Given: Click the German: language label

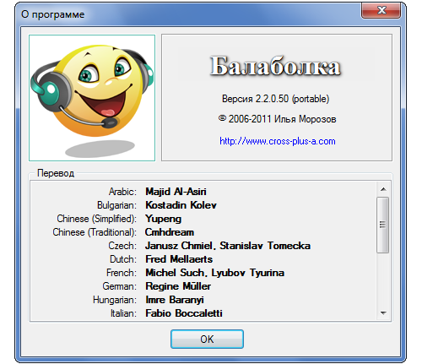Looking at the screenshot, I should tap(120, 286).
